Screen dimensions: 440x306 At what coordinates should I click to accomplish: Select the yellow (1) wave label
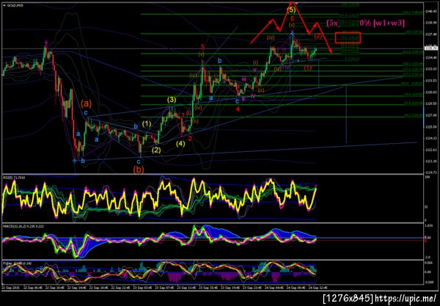point(147,123)
